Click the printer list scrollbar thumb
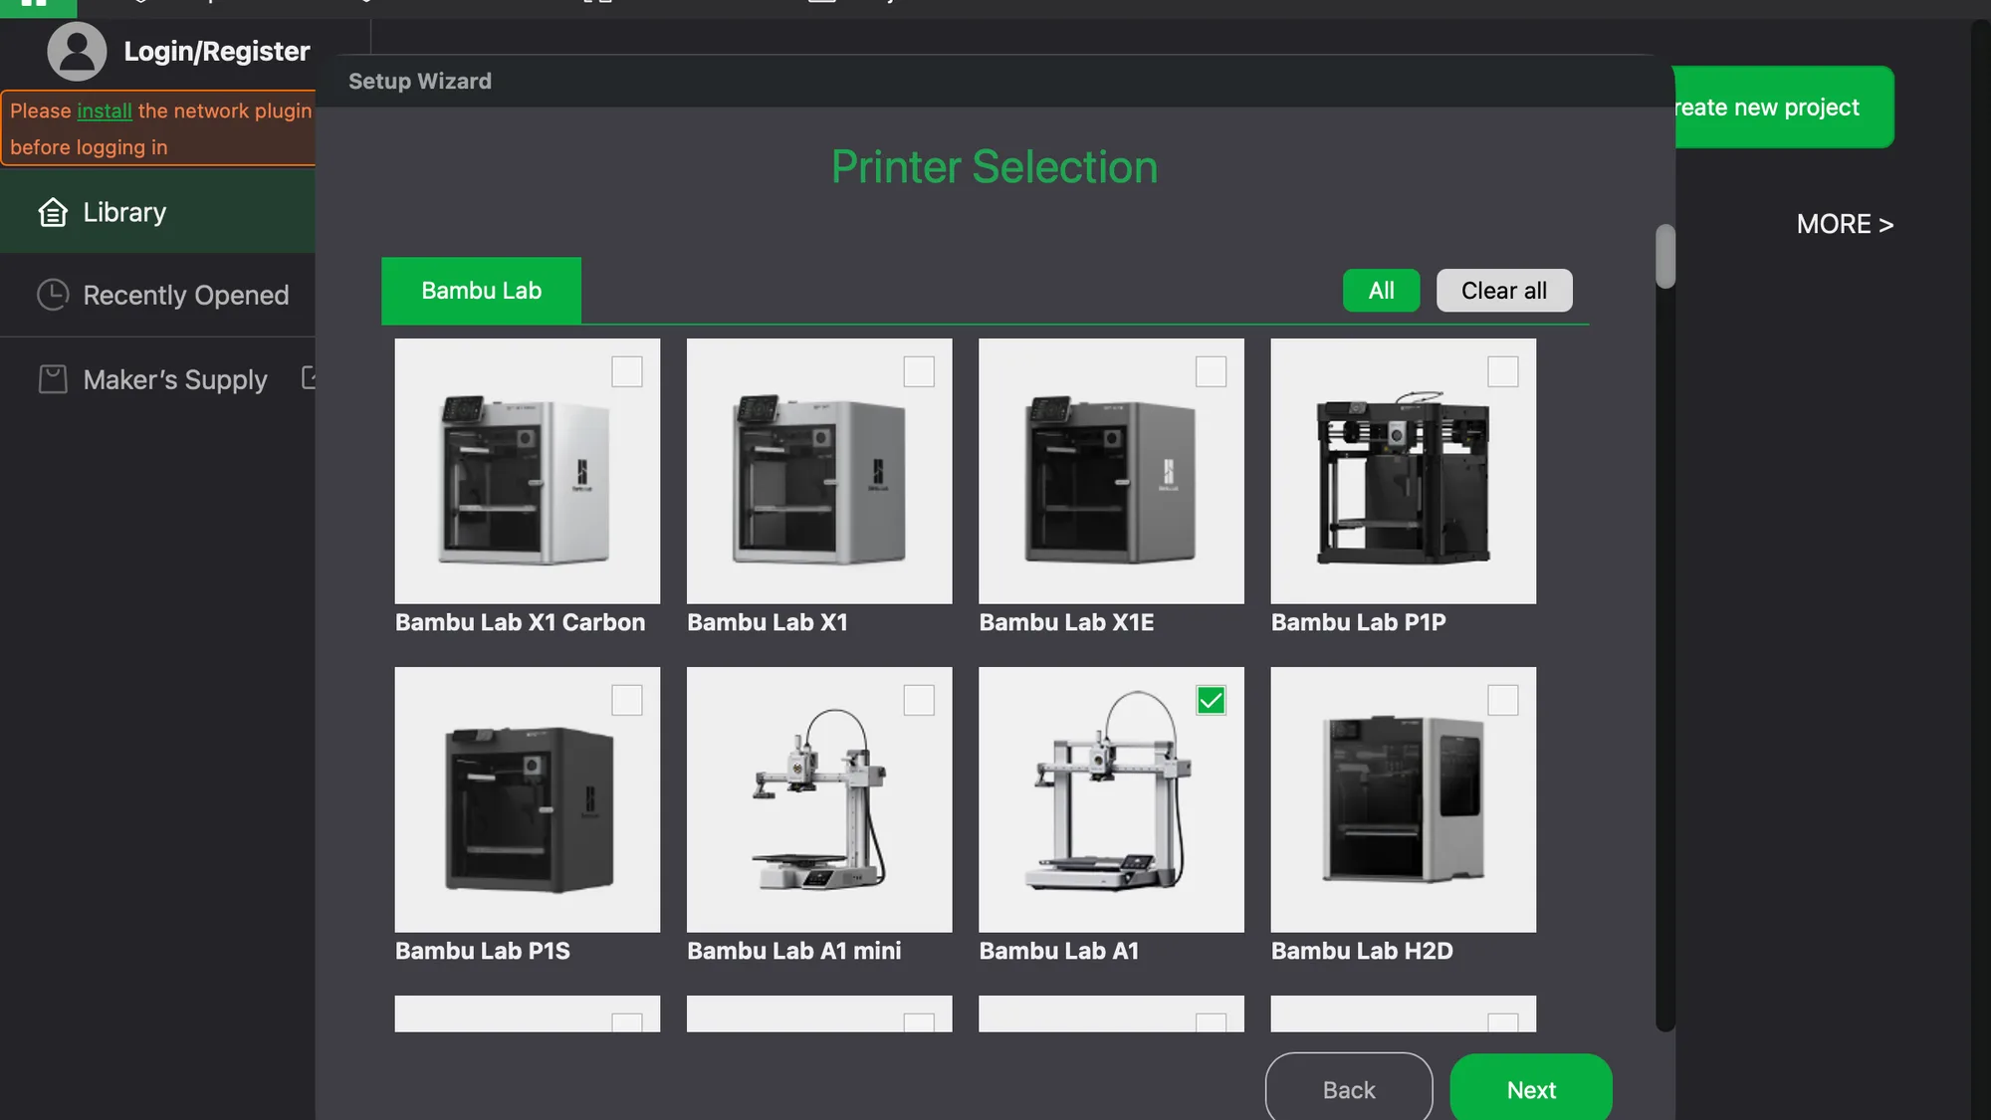Image resolution: width=1991 pixels, height=1120 pixels. pos(1664,257)
